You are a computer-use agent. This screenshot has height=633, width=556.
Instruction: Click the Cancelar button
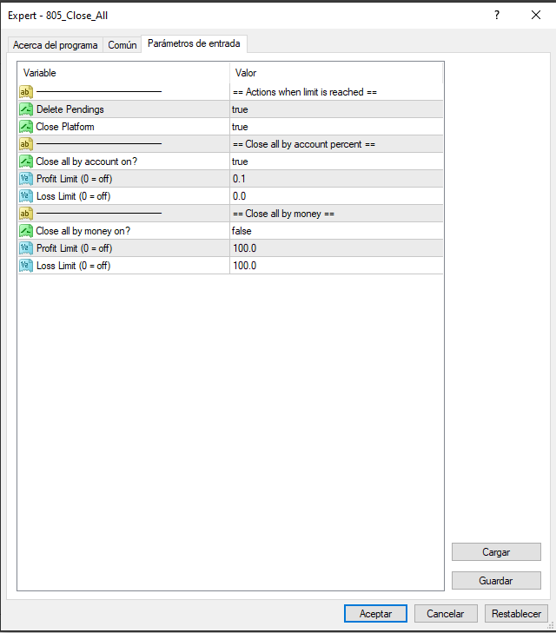coord(446,614)
